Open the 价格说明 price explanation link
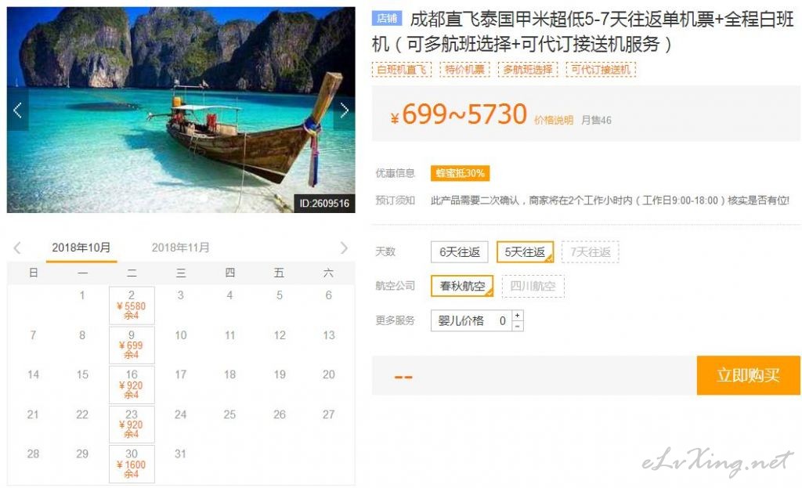Viewport: 802px width, 488px height. [554, 120]
